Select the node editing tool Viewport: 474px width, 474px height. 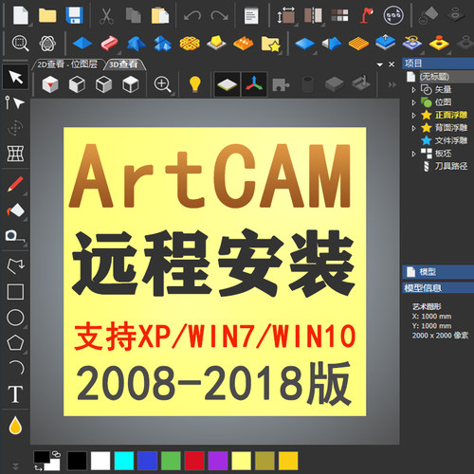pos(14,103)
